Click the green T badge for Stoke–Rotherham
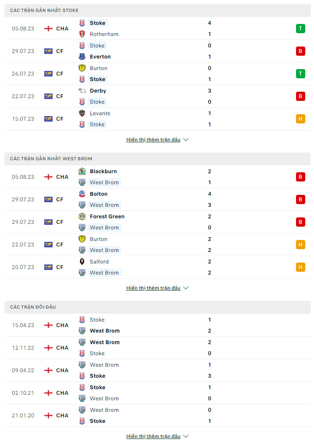The height and width of the screenshot is (445, 314). 300,29
